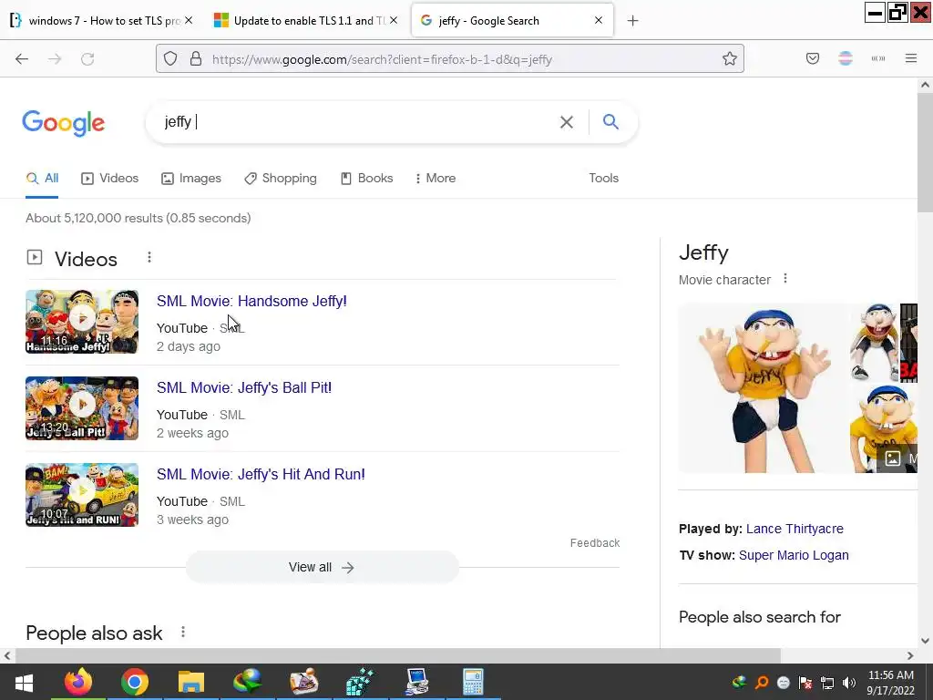The height and width of the screenshot is (700, 933).
Task: Close the windows 7 TLS tab
Action: [189, 20]
